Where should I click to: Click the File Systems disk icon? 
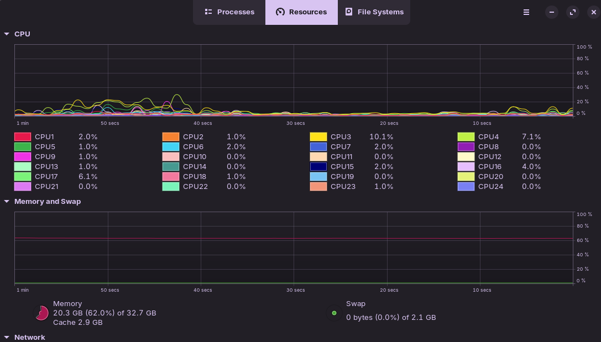point(349,12)
